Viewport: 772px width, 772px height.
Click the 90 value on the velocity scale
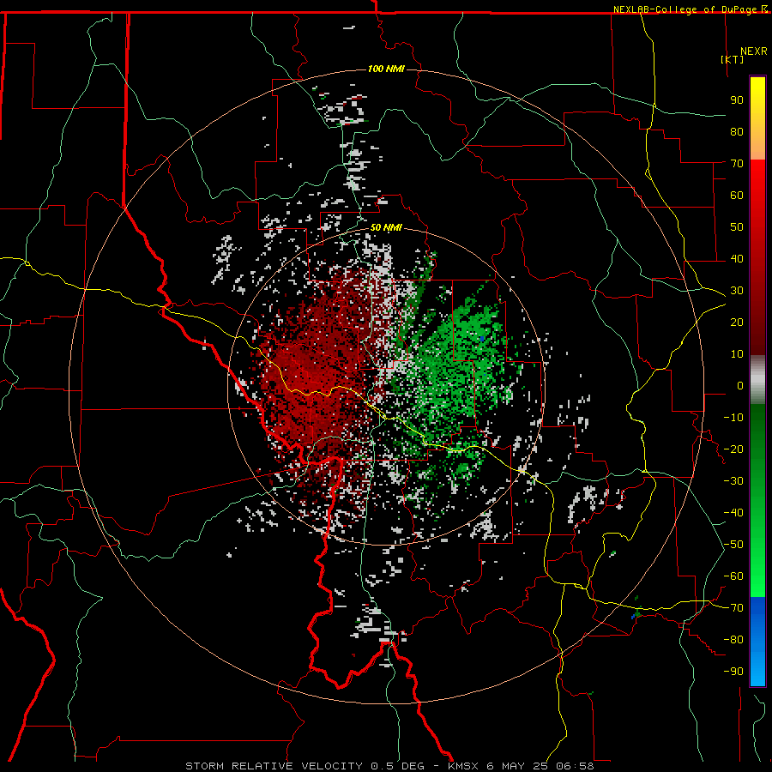[x=737, y=100]
